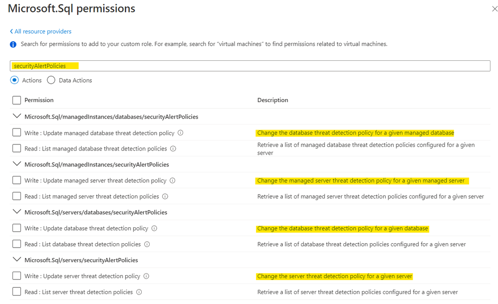The image size is (498, 304).
Task: Click info icon beside List managed server threat detection policies
Action: point(165,196)
